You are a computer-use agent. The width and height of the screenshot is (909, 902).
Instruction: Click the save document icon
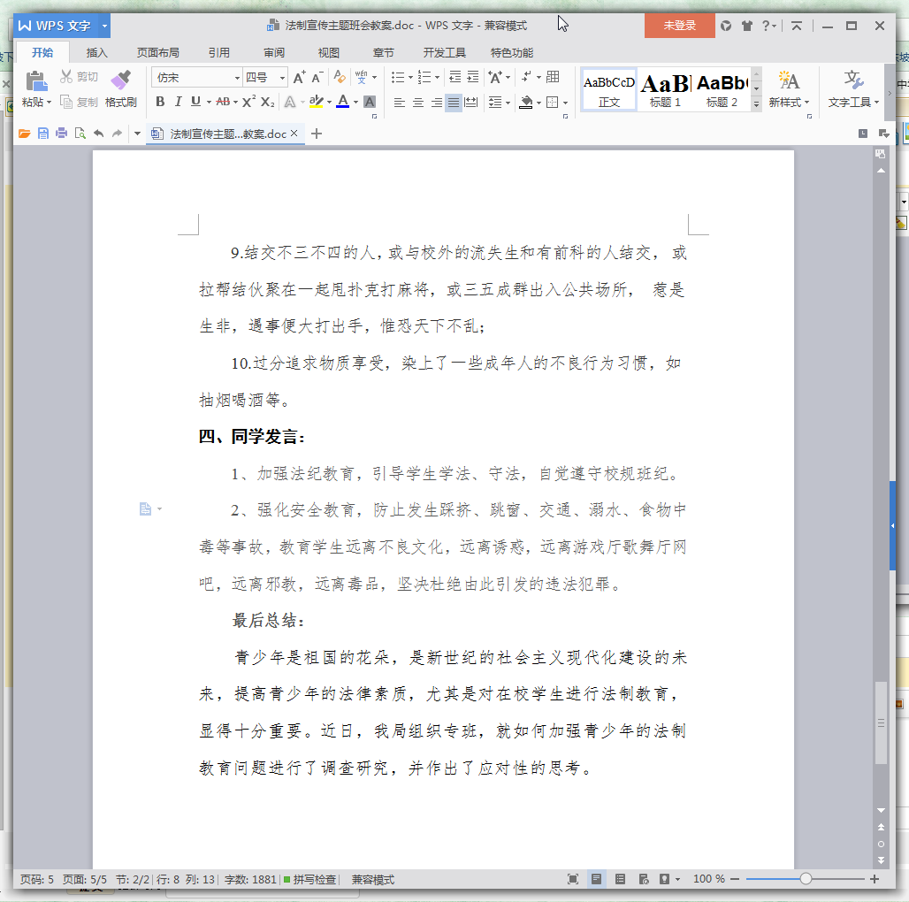[43, 134]
